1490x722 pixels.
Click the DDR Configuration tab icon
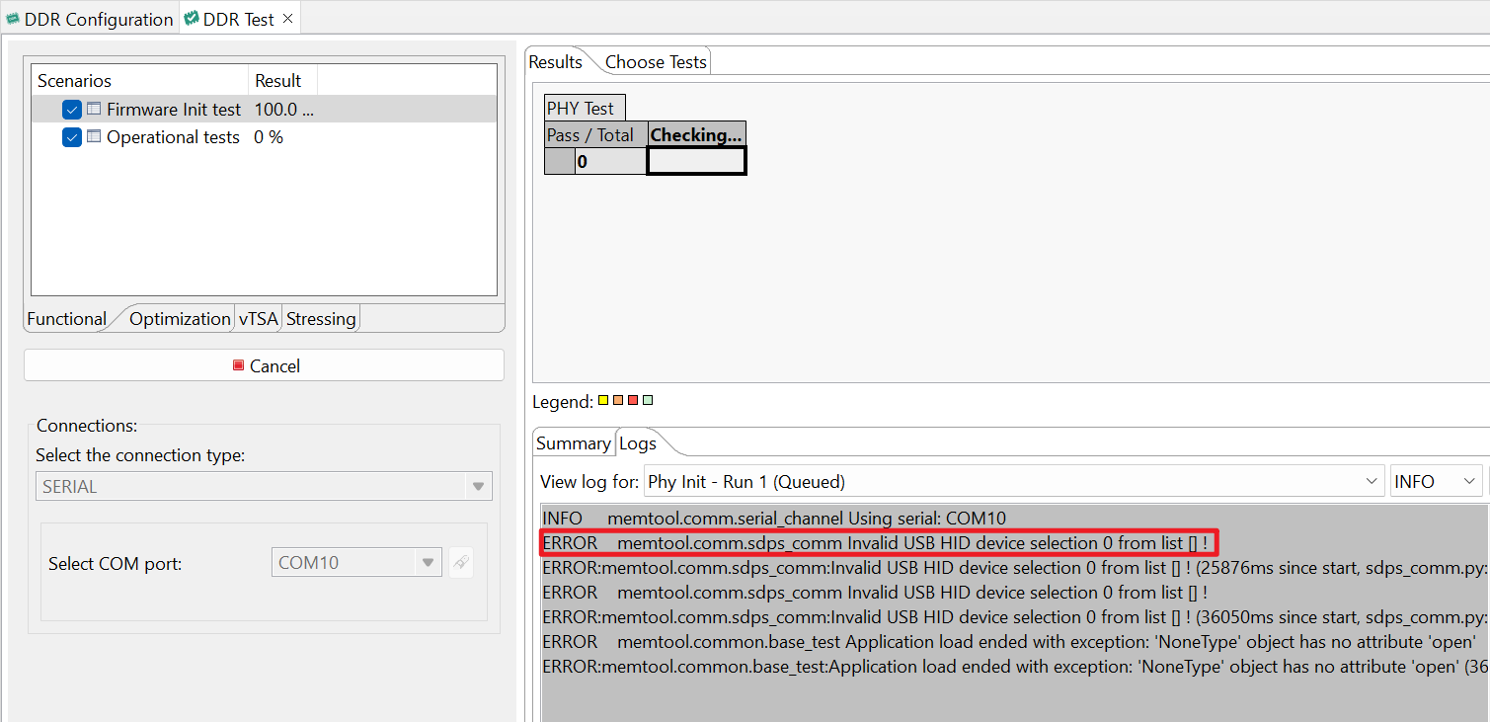click(14, 18)
